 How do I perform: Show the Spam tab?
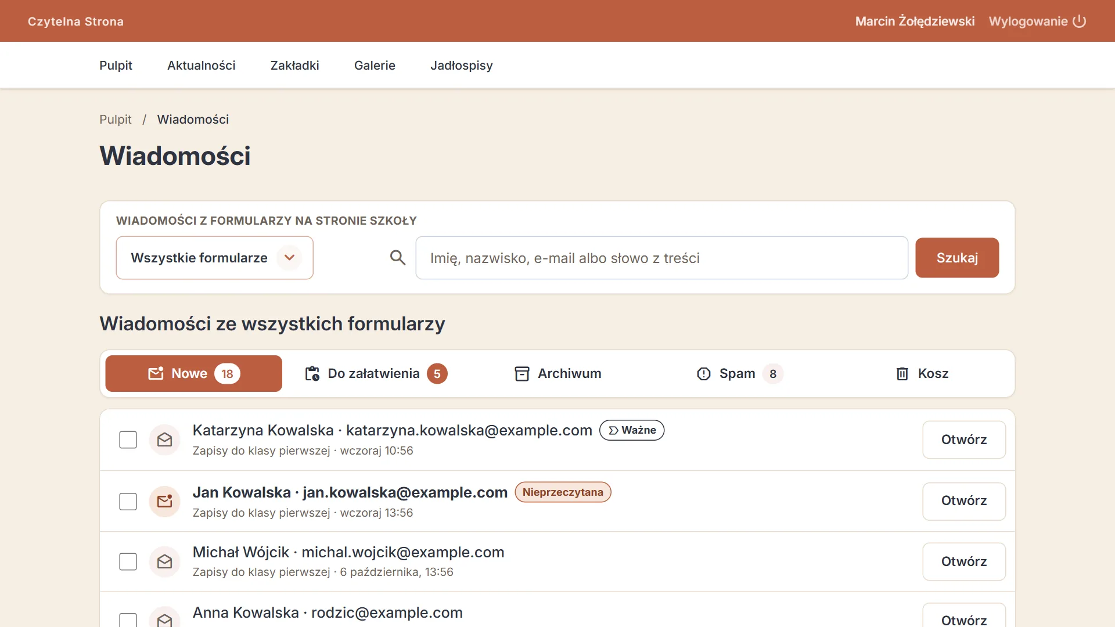click(x=740, y=373)
